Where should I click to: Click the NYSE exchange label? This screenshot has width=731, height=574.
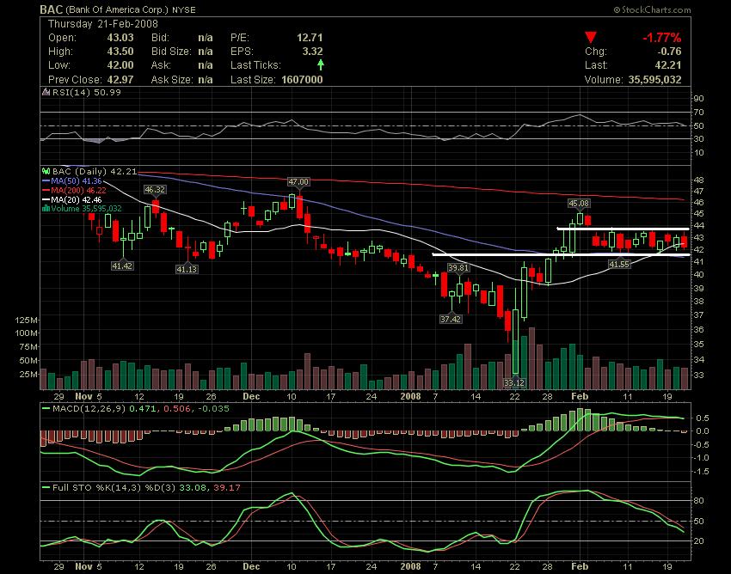pyautogui.click(x=184, y=9)
